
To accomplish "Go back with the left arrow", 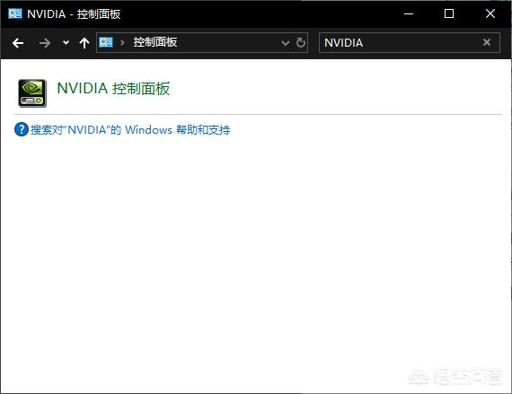I will 18,43.
